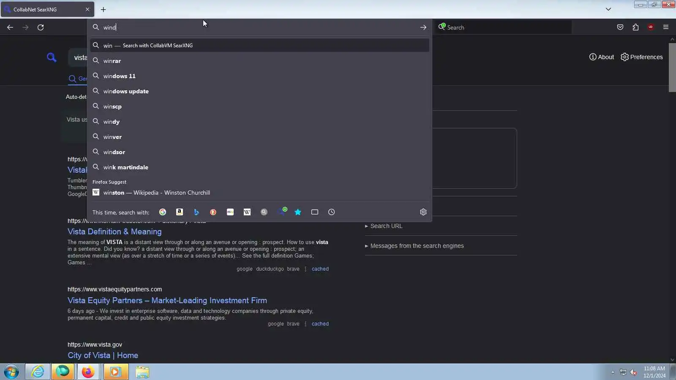Image resolution: width=676 pixels, height=380 pixels.
Task: Search this time with DuckDuckGo
Action: pyautogui.click(x=213, y=212)
